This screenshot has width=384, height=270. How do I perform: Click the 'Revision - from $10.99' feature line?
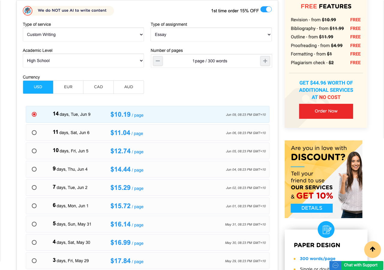[313, 20]
